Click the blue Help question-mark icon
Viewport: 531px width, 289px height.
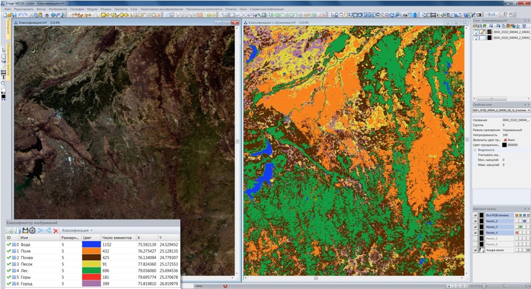(x=52, y=15)
